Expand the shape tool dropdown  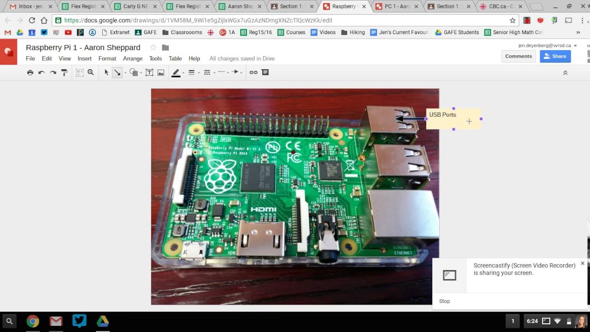click(141, 73)
